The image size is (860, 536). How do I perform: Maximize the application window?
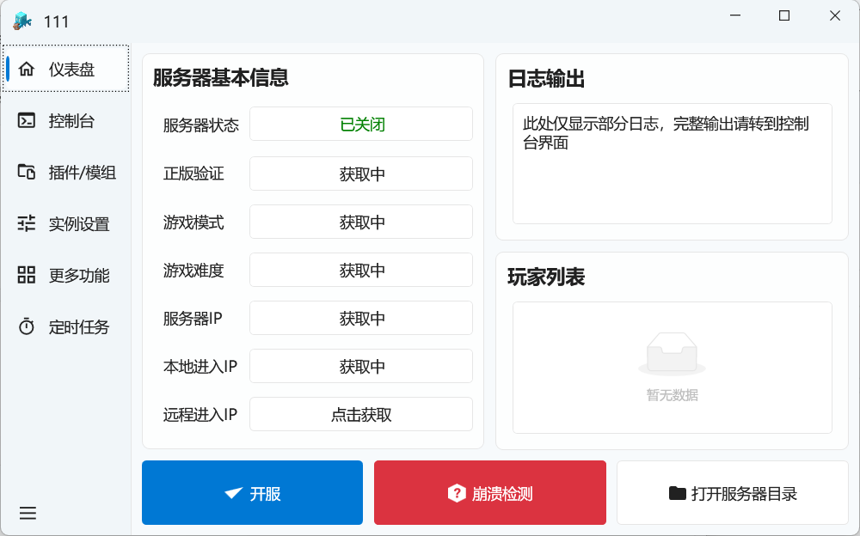[783, 15]
